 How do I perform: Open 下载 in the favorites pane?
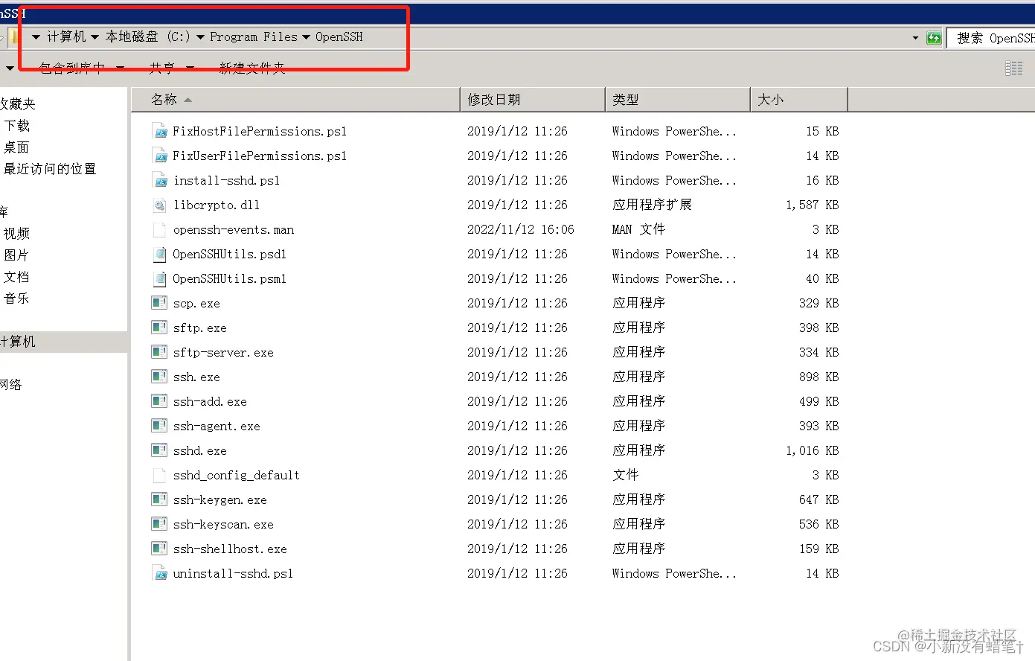pos(16,126)
